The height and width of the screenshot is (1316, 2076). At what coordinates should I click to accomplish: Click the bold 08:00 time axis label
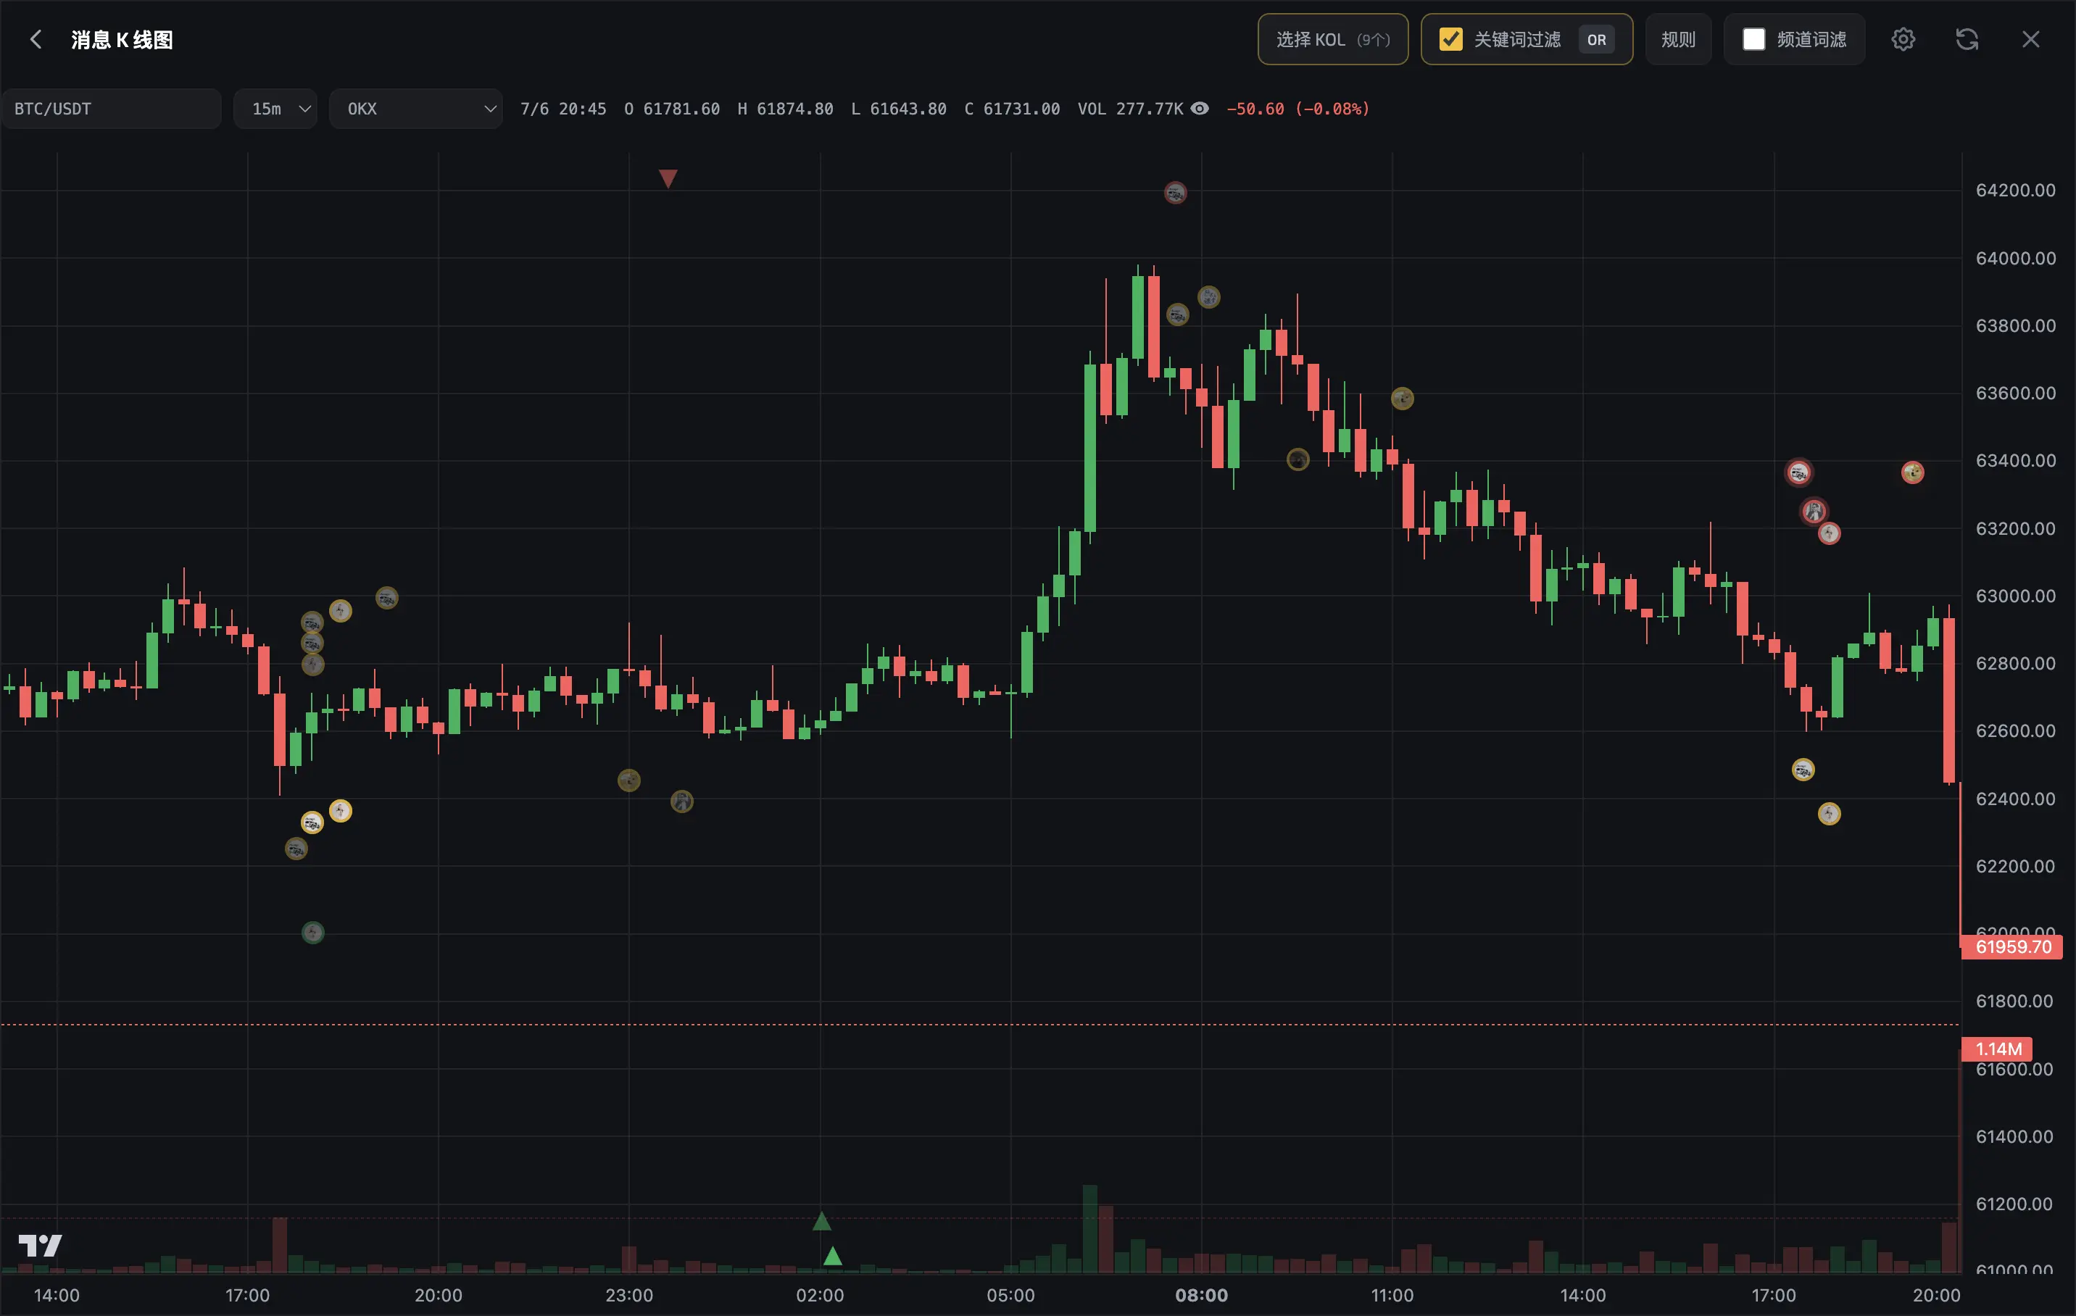coord(1201,1295)
